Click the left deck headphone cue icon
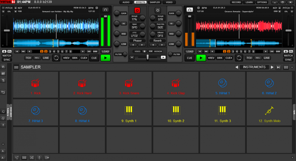296x161 pixels. pos(105,10)
